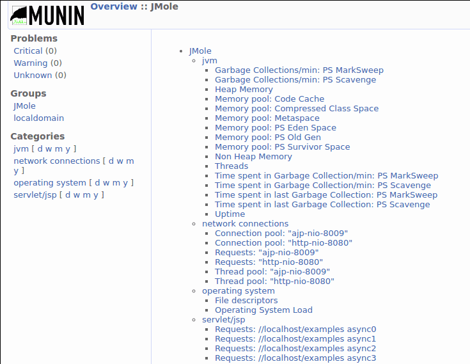Viewport: 470px width, 364px height.
Task: Open the week 'w' view for network connections
Action: coord(120,161)
